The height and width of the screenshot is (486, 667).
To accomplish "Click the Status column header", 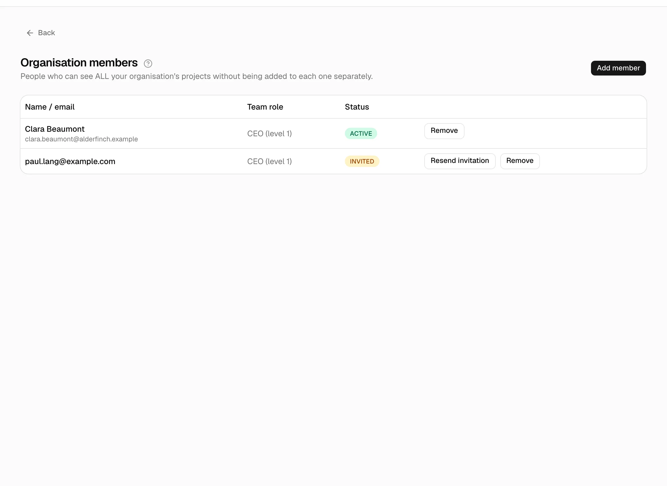I will coord(357,107).
